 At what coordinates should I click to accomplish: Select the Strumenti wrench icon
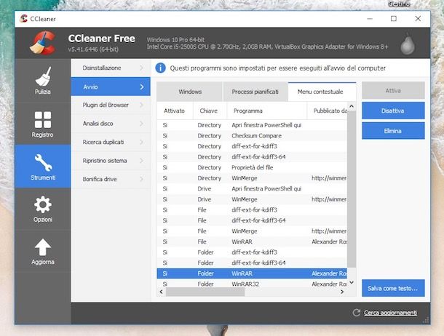(x=43, y=162)
